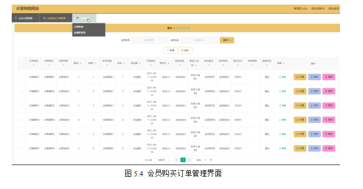Screen dimensions: 363x189
Task: Select 轮播图管理 from the open dropdown menu
Action: point(80,33)
